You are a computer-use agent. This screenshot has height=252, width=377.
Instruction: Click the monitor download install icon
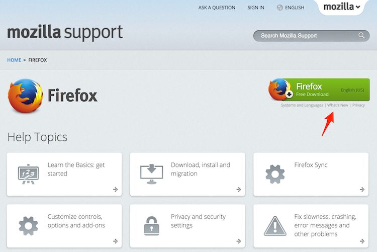coord(151,174)
